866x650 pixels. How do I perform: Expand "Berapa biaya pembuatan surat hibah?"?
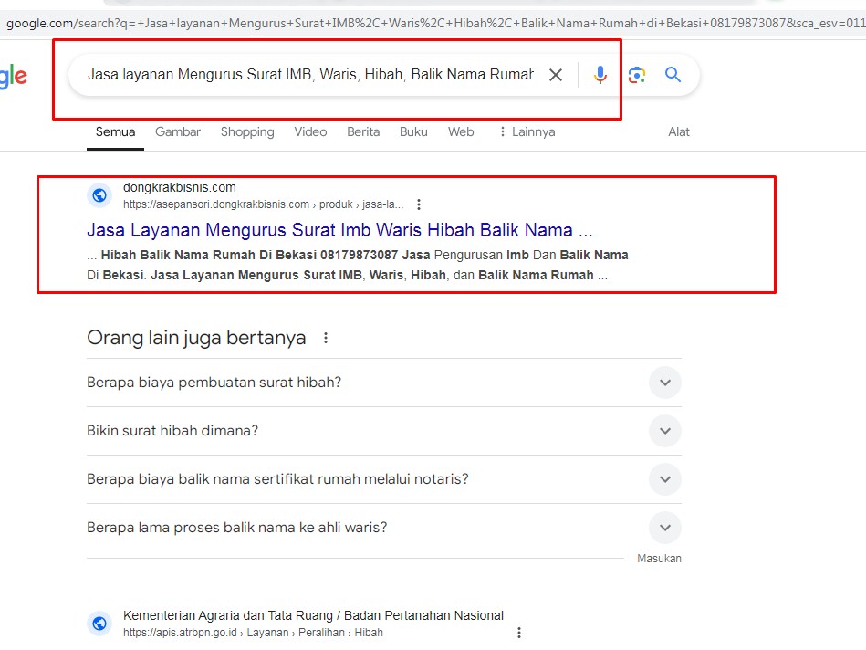tap(664, 383)
